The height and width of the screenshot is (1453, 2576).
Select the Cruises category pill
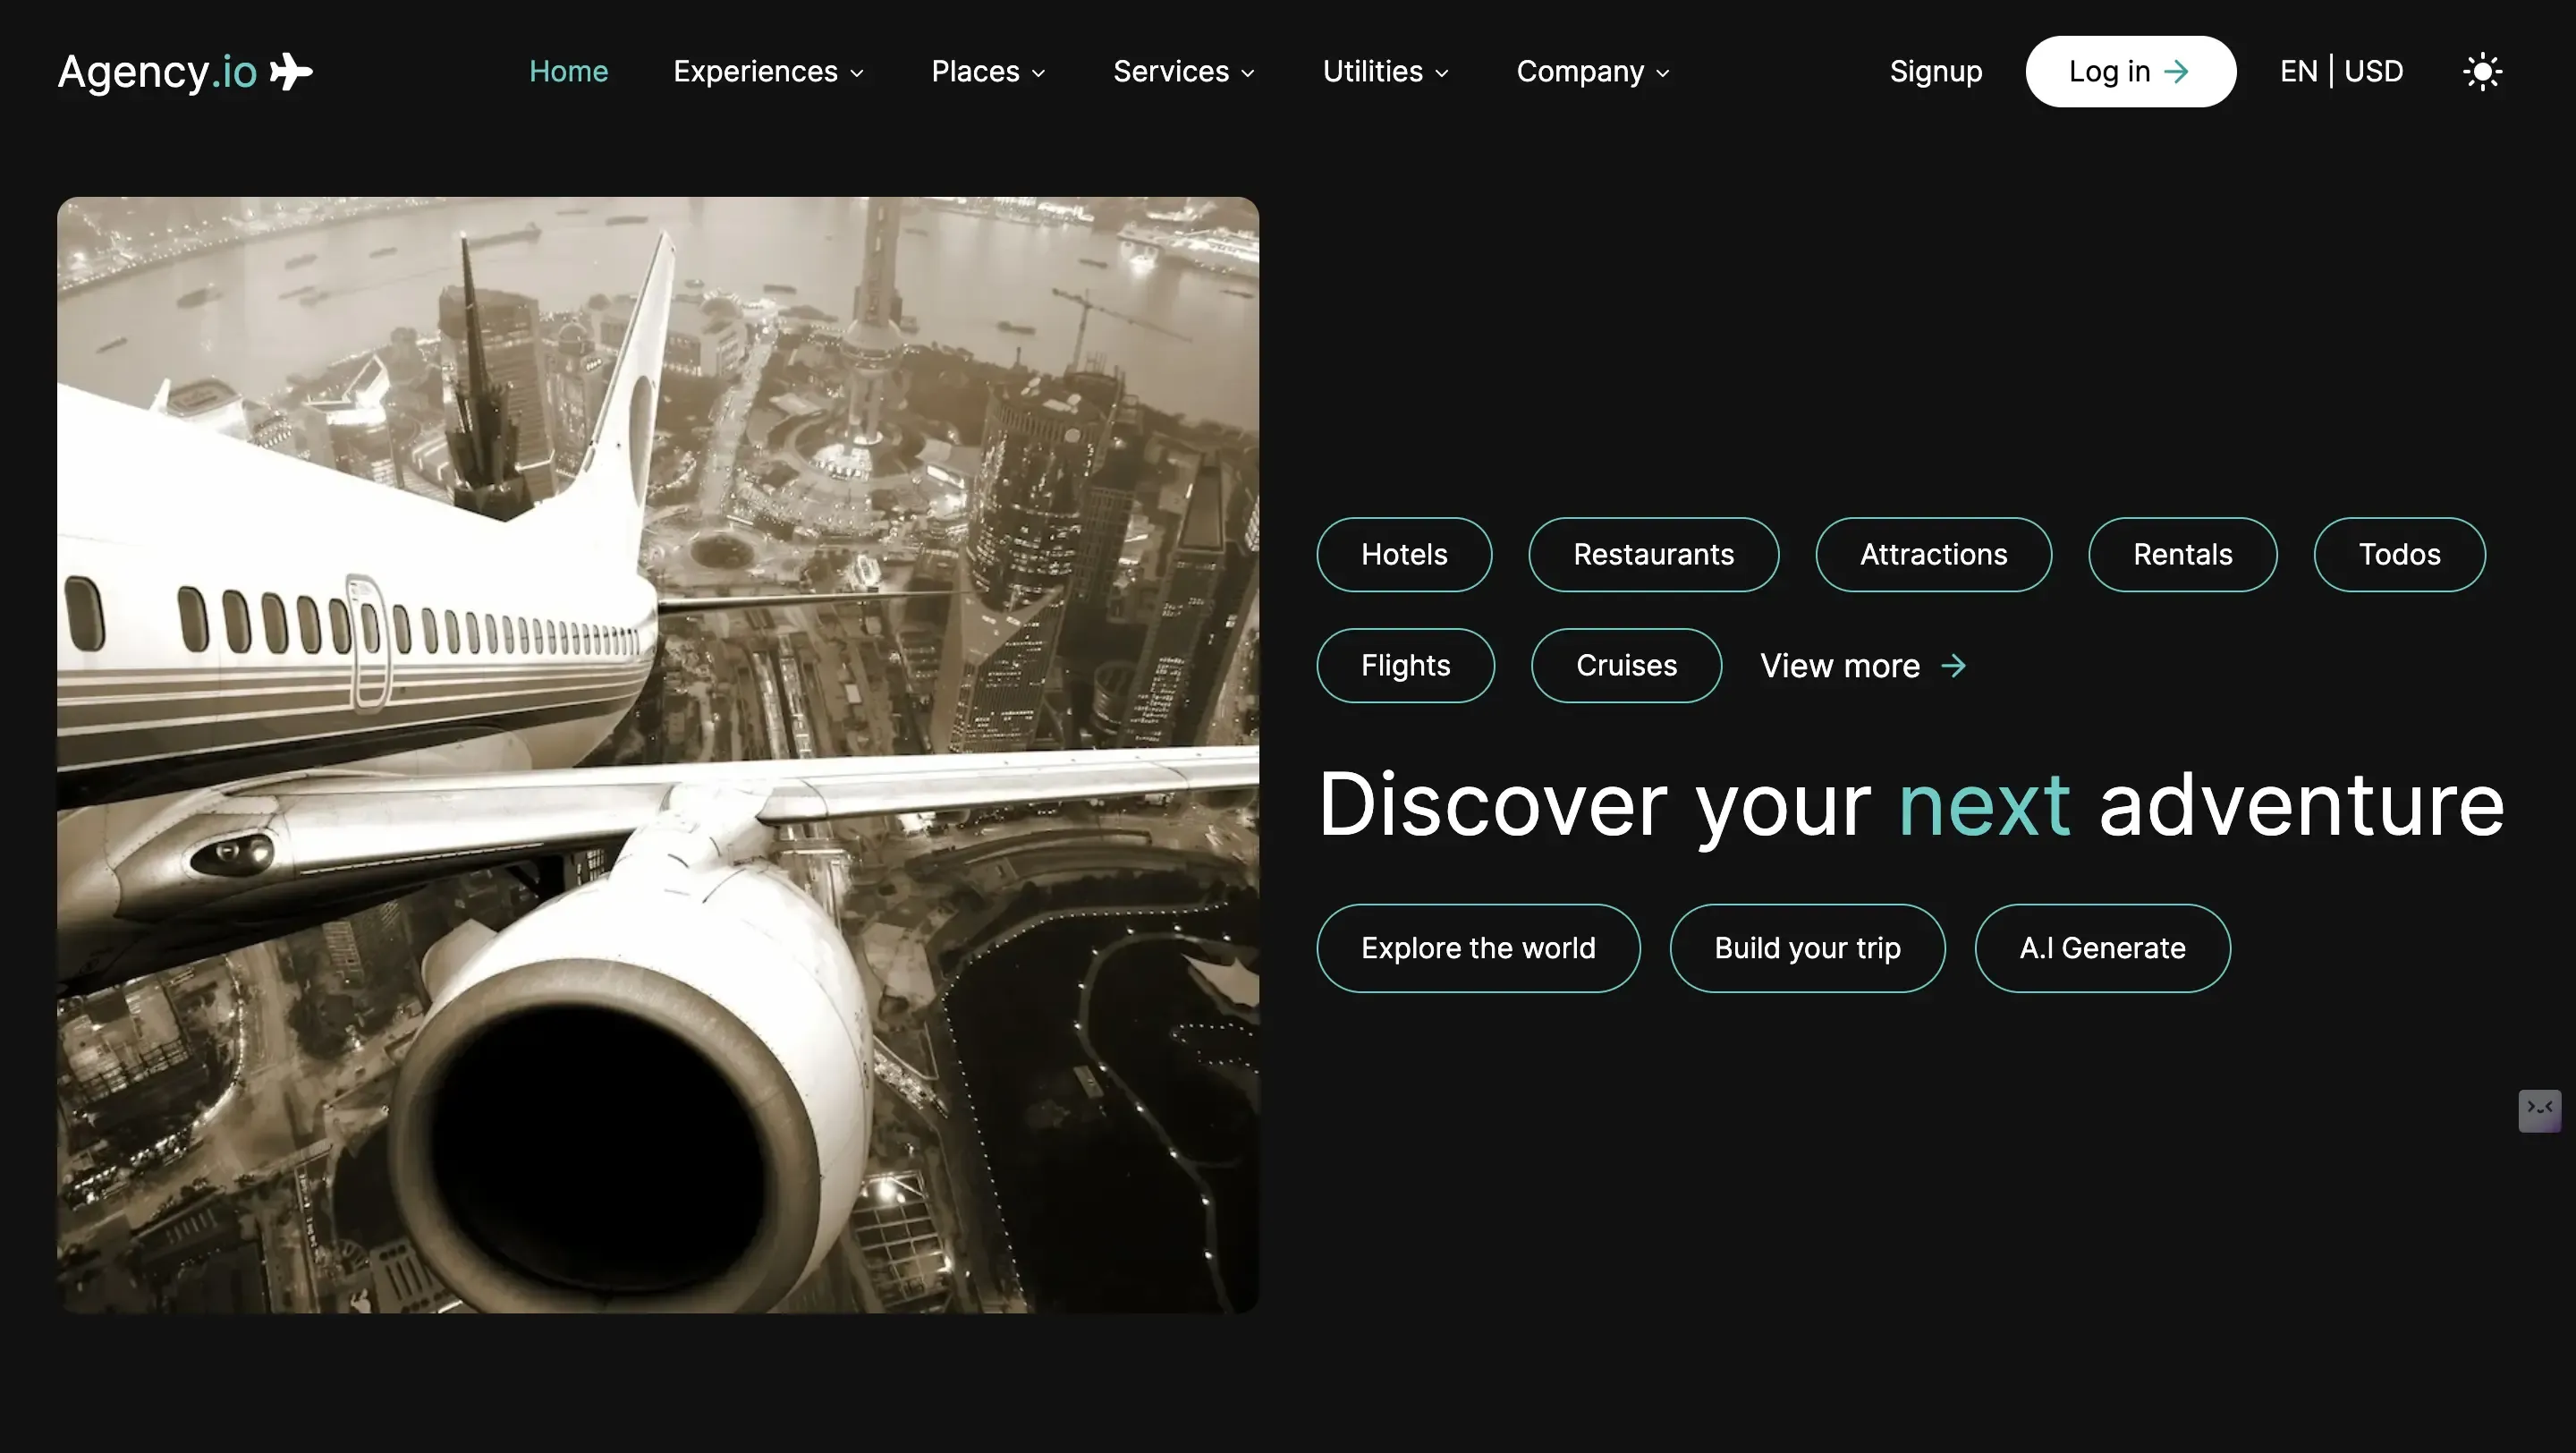point(1626,666)
